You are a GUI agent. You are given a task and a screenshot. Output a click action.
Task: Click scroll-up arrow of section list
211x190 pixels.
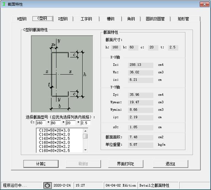(85, 130)
